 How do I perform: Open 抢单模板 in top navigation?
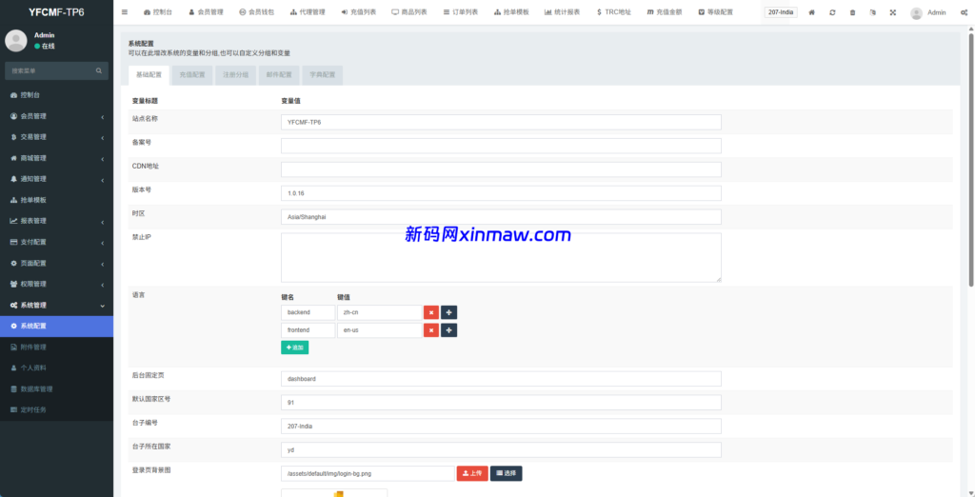[511, 12]
